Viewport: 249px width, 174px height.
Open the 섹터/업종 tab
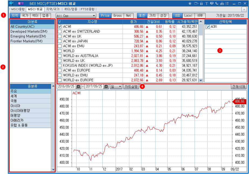[x=71, y=9]
